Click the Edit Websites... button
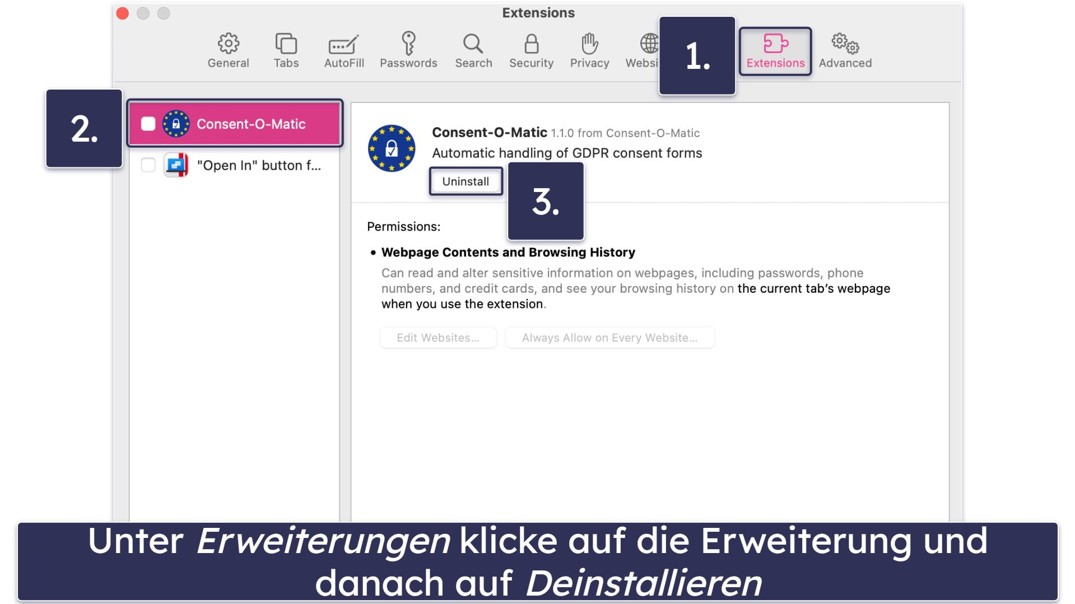Viewport: 1075px width, 604px height. coord(438,338)
